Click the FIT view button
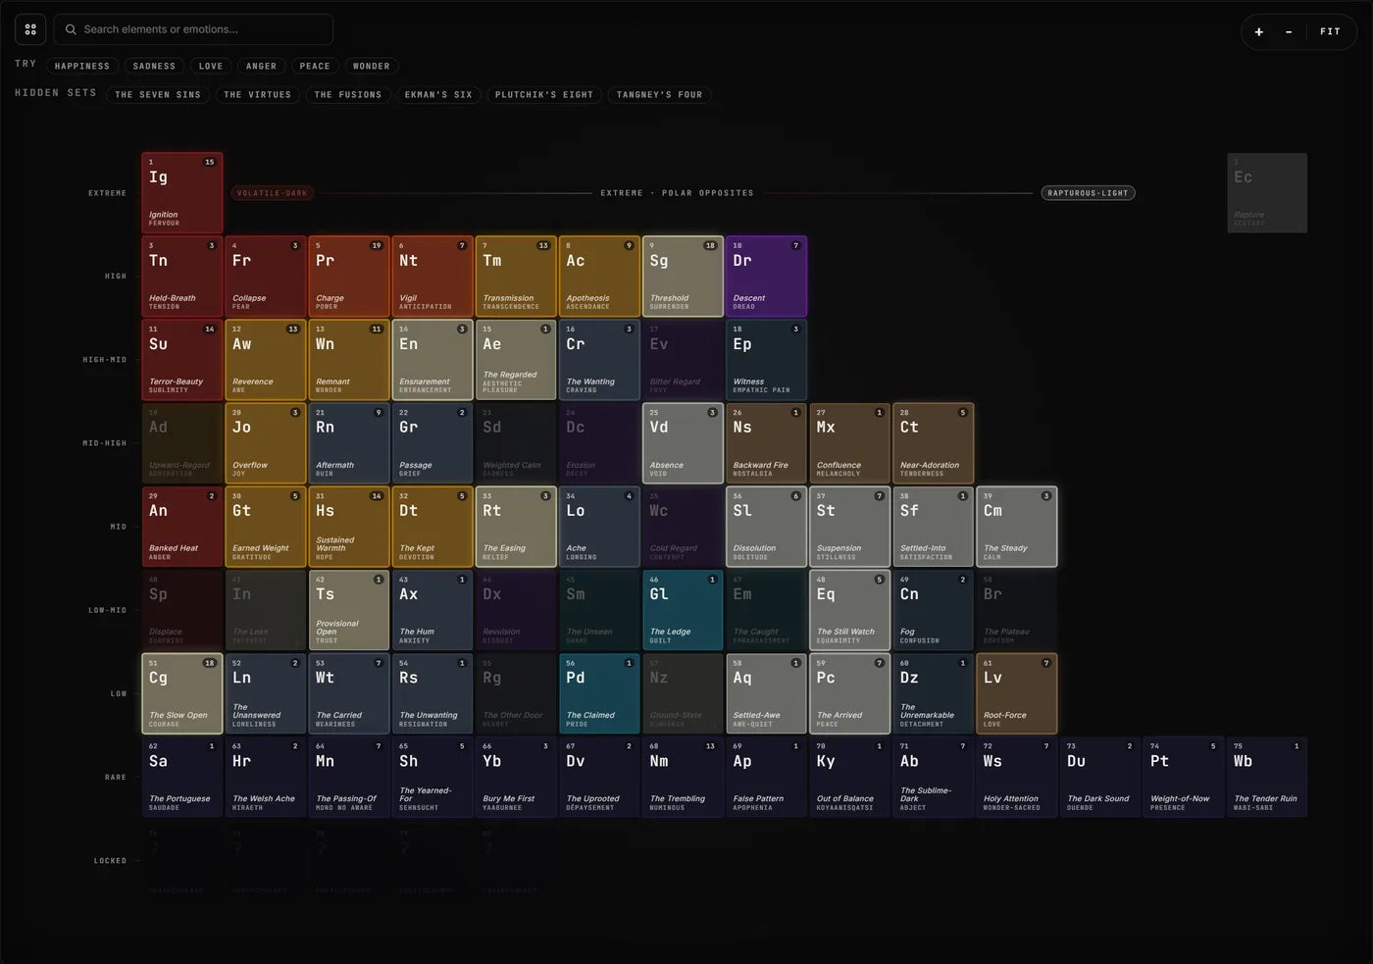1373x964 pixels. click(x=1330, y=31)
